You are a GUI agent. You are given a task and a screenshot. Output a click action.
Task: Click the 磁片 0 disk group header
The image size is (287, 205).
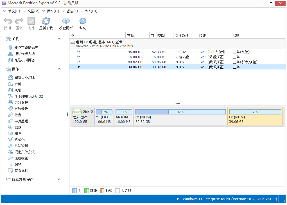(x=177, y=44)
